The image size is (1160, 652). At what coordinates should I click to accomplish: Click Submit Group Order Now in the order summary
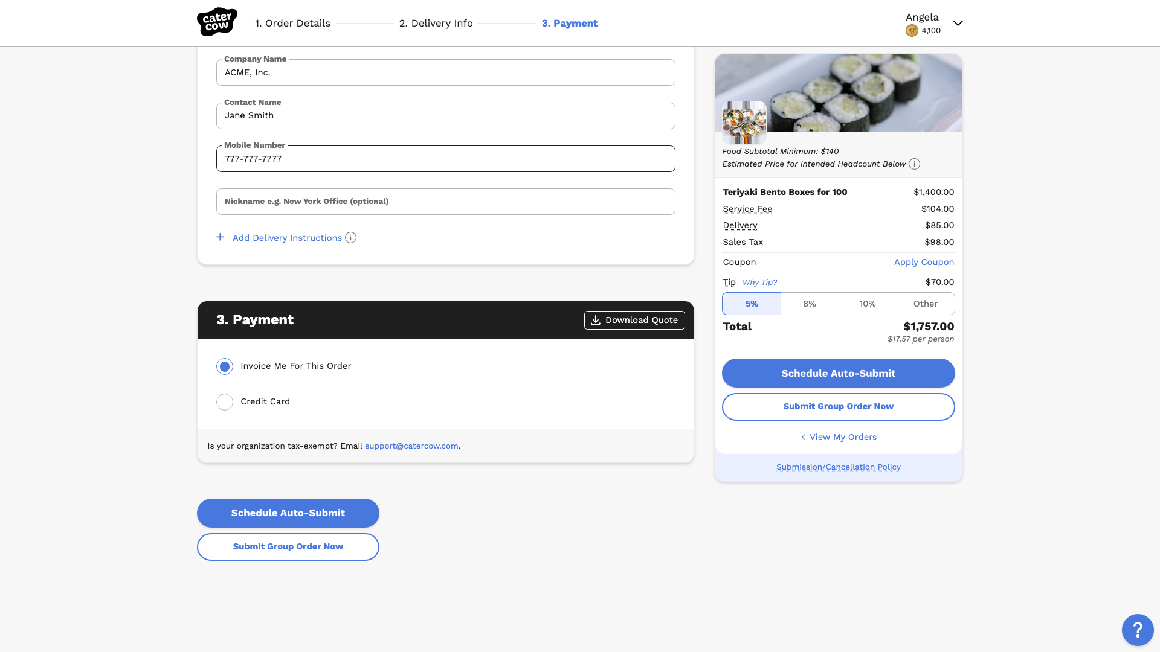point(839,407)
